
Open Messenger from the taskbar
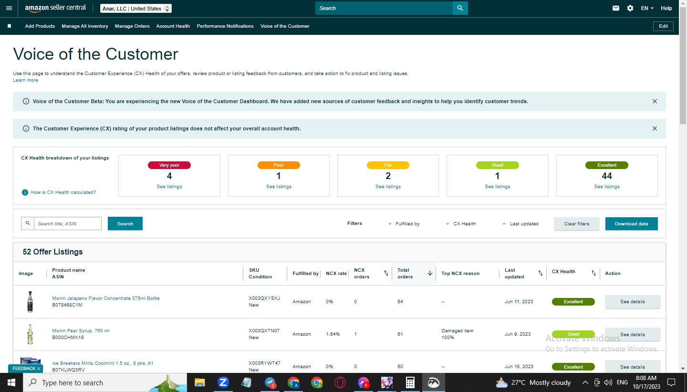[x=364, y=382]
